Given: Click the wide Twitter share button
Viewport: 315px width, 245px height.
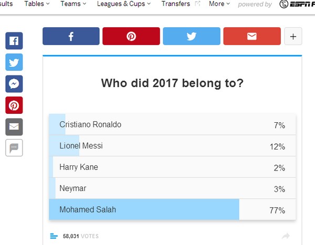Looking at the screenshot, I should click(192, 36).
